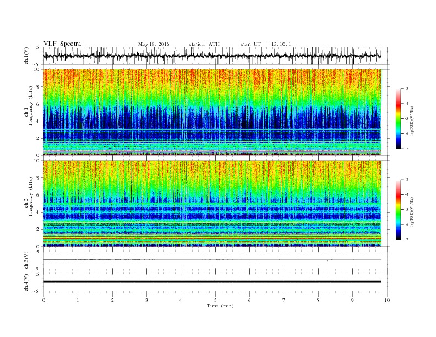Click the ch.2 PSD color bar
The image size is (436, 337).
click(x=398, y=209)
